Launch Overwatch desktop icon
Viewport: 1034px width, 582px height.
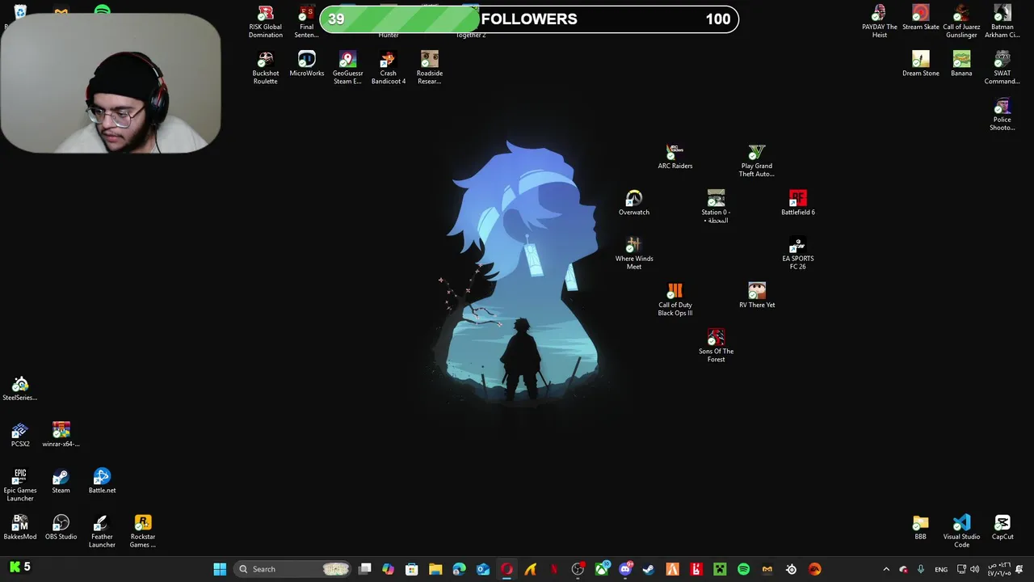(x=633, y=204)
